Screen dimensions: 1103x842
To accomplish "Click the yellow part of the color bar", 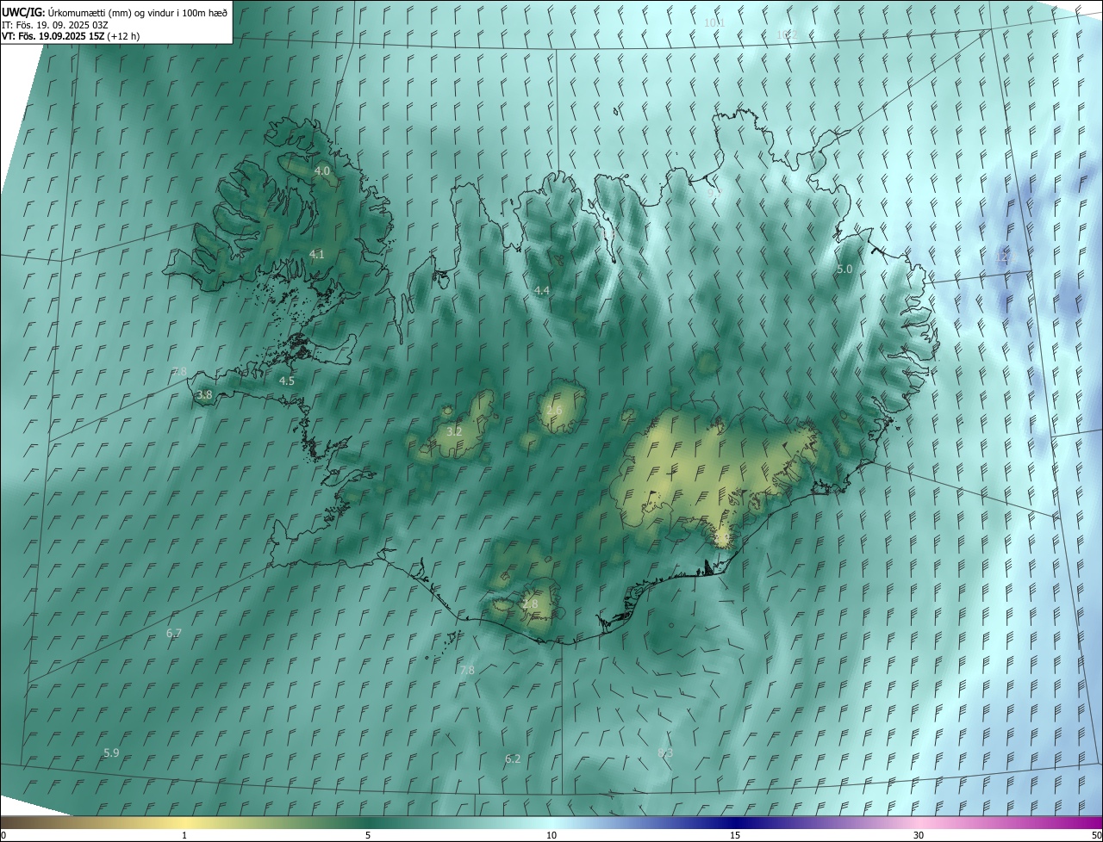I will [184, 823].
